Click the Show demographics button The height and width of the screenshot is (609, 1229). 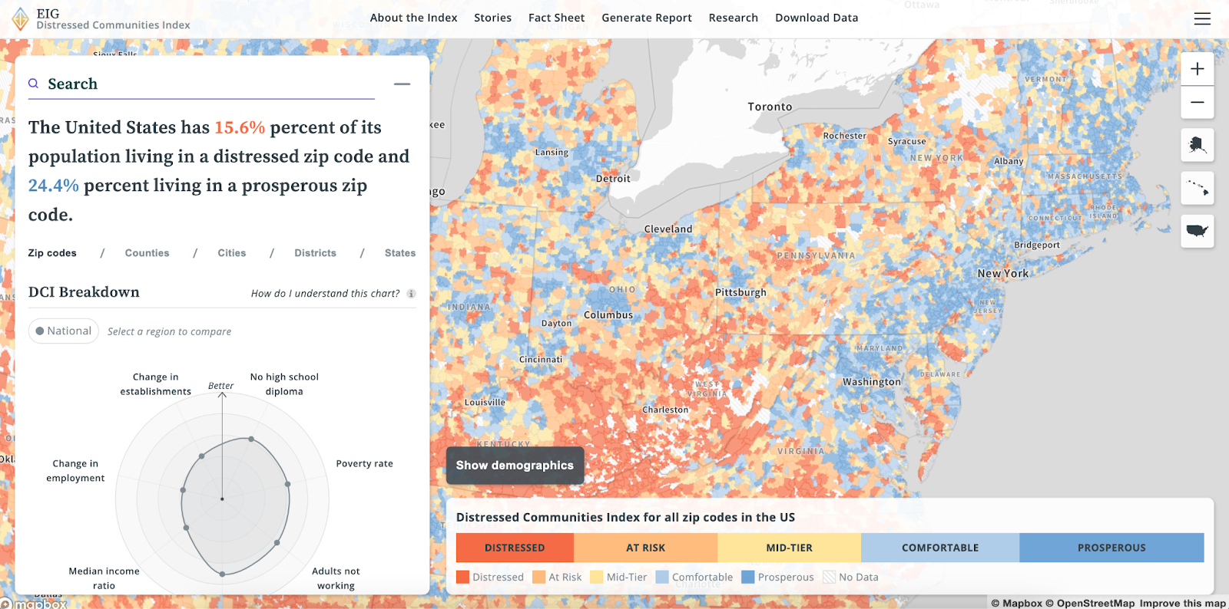pyautogui.click(x=515, y=466)
